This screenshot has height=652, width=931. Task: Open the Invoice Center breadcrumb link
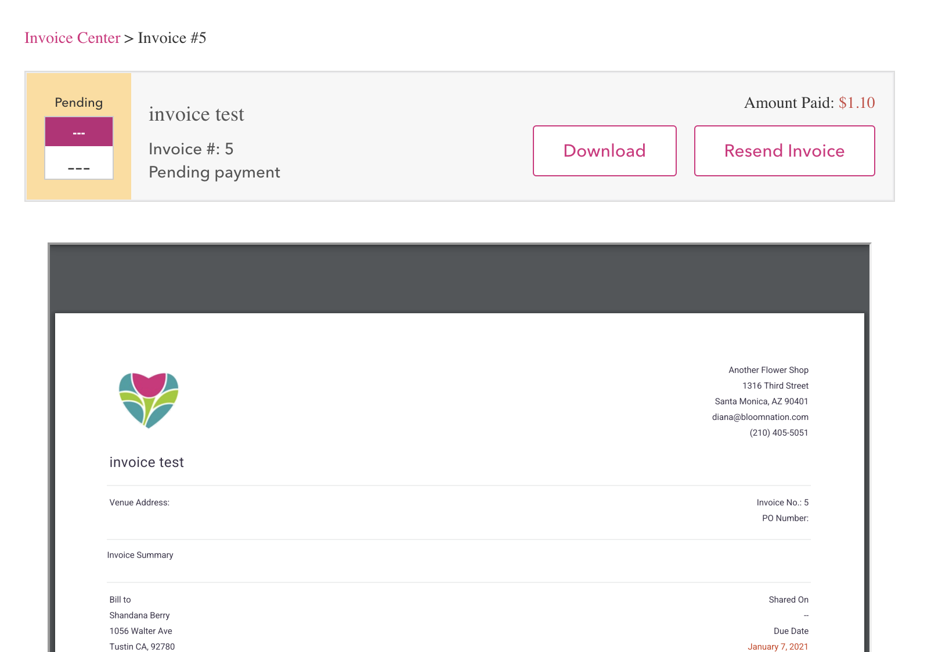pos(73,38)
